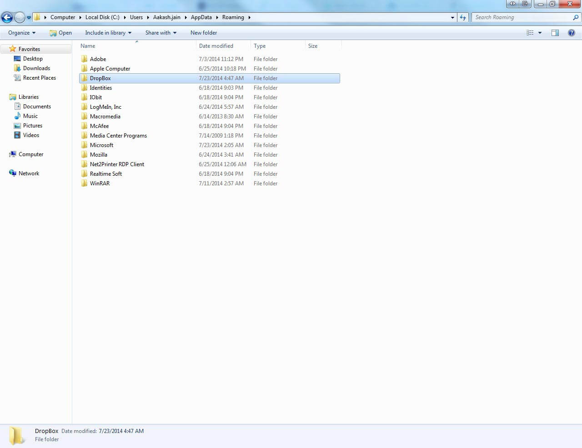Click AppData in the address breadcrumb
The image size is (582, 448).
[x=201, y=17]
